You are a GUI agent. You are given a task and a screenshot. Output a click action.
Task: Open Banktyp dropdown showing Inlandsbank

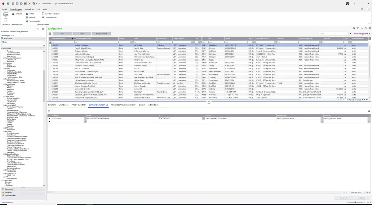point(85,118)
